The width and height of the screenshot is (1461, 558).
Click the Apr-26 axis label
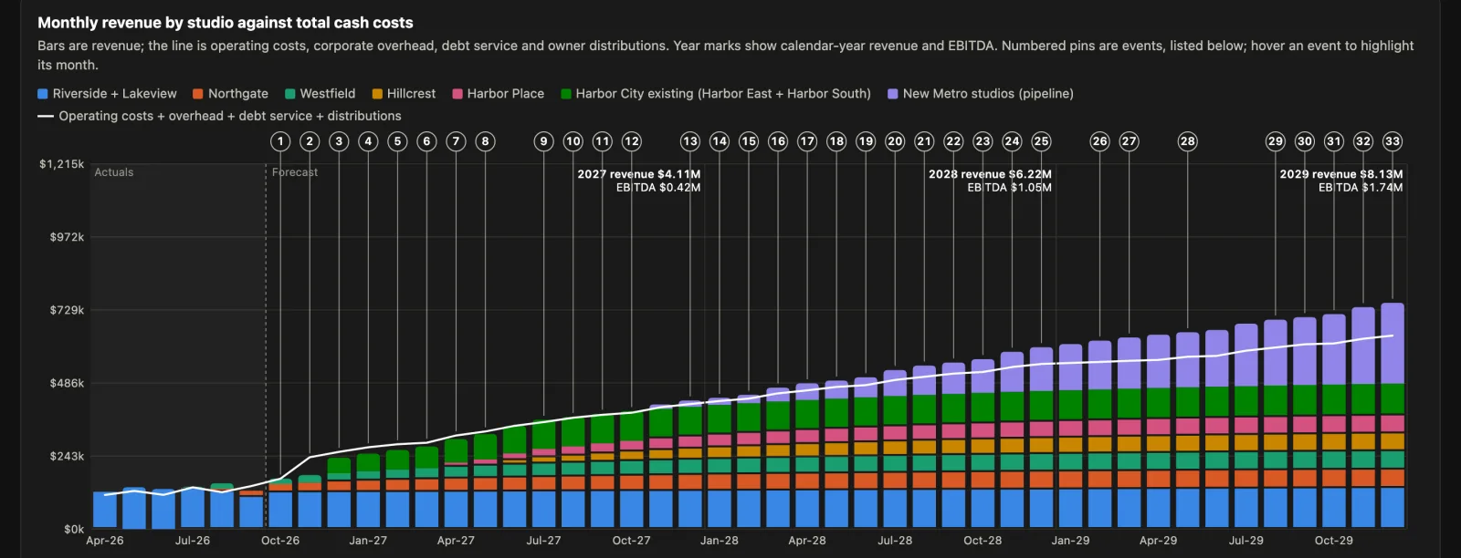tap(105, 541)
